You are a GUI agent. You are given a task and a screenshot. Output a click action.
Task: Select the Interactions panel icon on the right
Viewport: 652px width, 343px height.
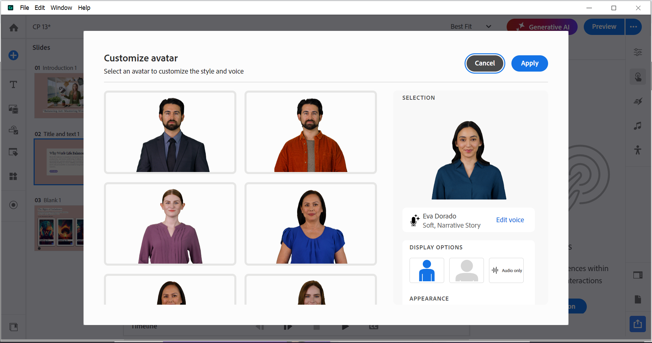638,76
